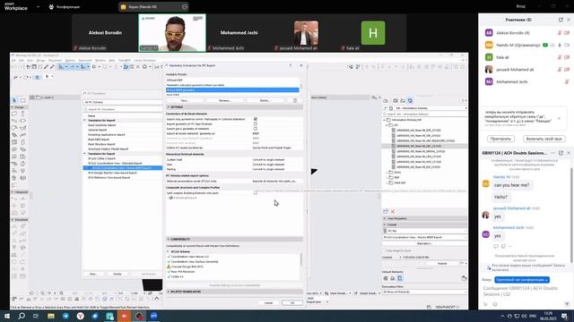This screenshot has width=574, height=322.
Task: Open Archicad Teamwork menu
Action: [85, 60]
